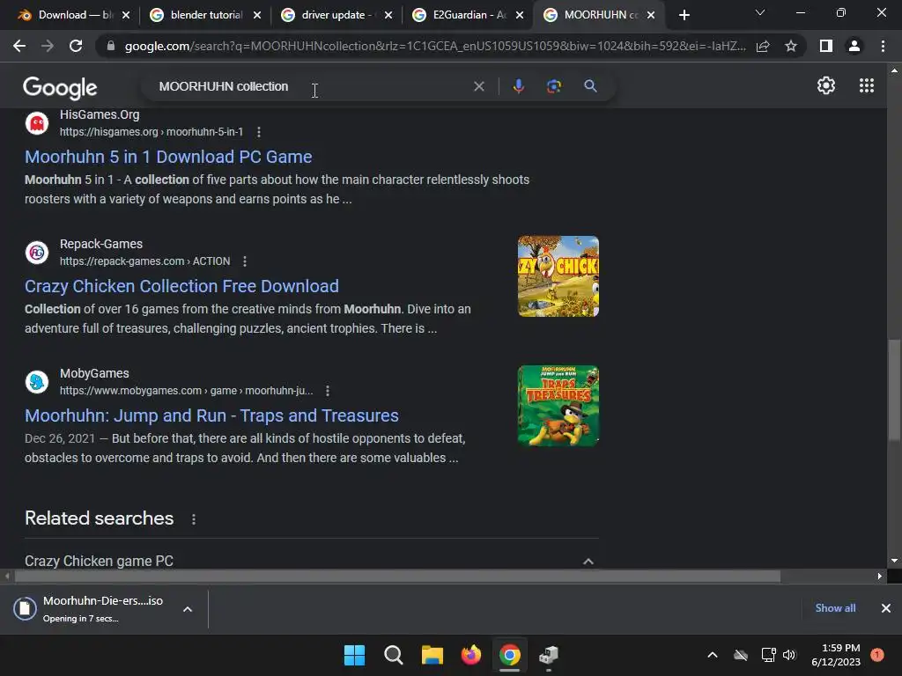This screenshot has height=676, width=902.
Task: Open the Google apps grid
Action: (x=867, y=85)
